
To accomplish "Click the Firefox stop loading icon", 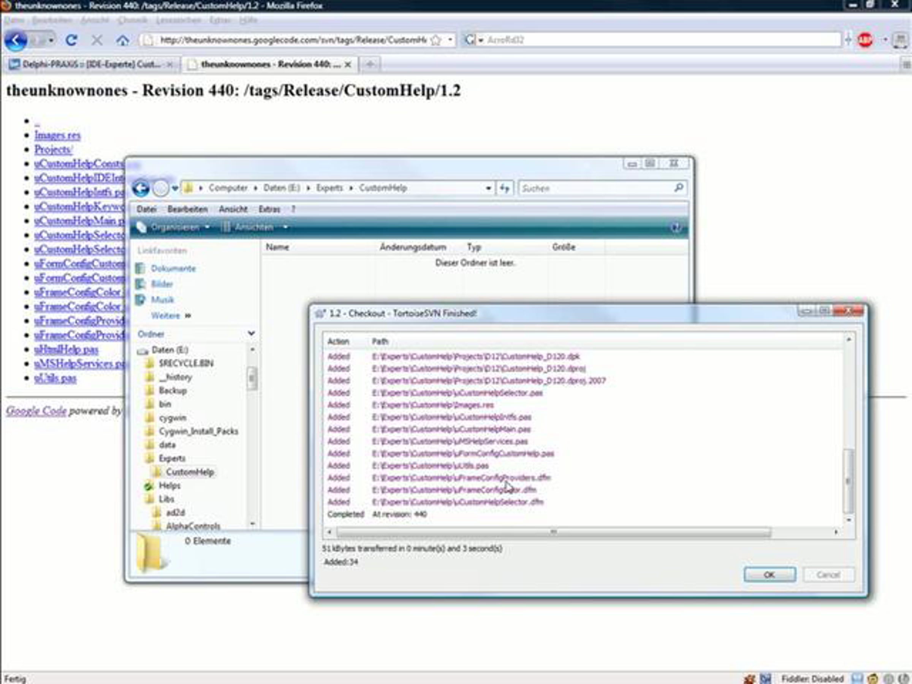I will [x=97, y=40].
